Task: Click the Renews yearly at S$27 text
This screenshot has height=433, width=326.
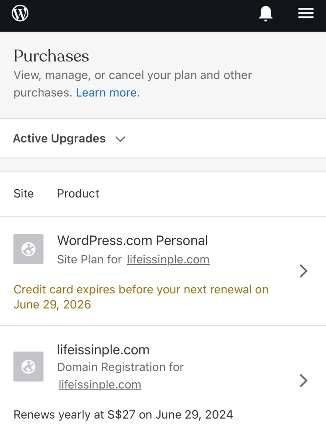Action: pos(123,414)
